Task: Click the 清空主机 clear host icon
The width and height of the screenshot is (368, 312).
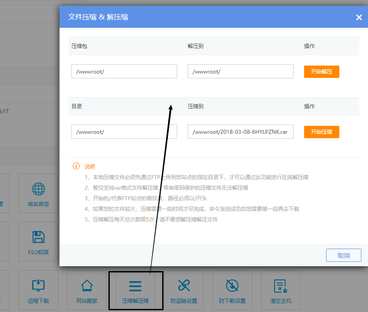Action: 281,286
